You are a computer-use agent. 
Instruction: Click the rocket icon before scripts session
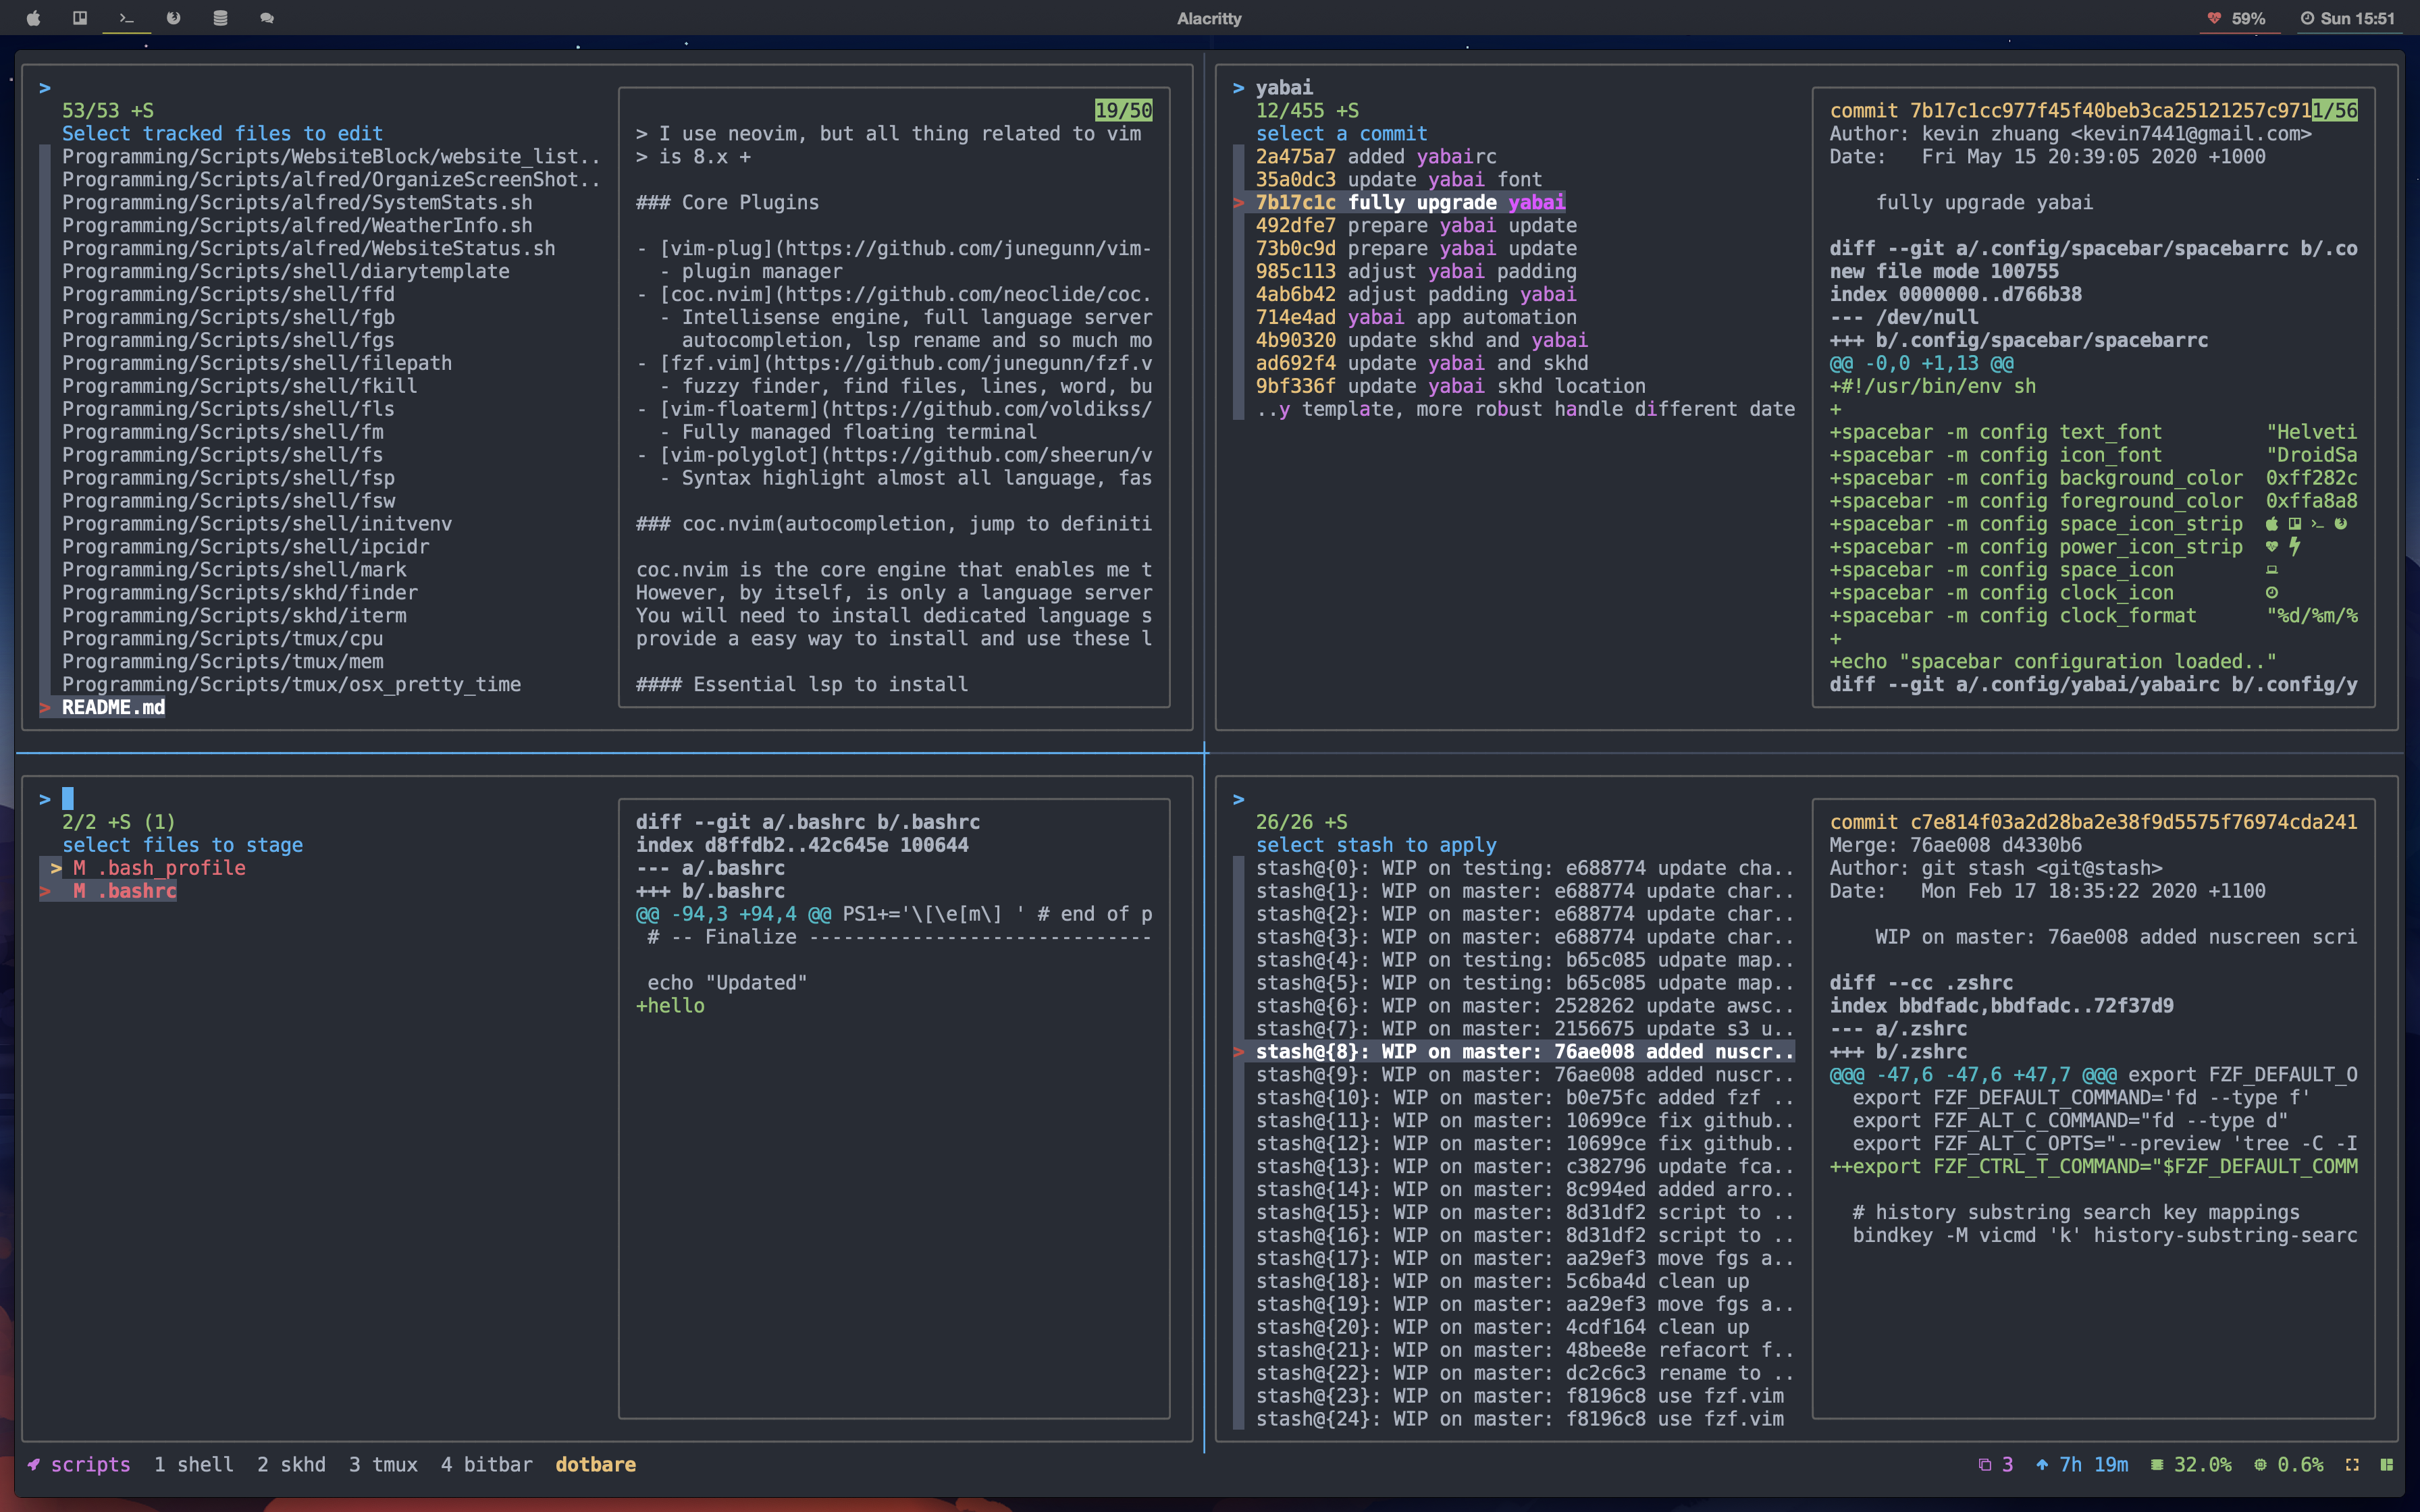pos(34,1464)
